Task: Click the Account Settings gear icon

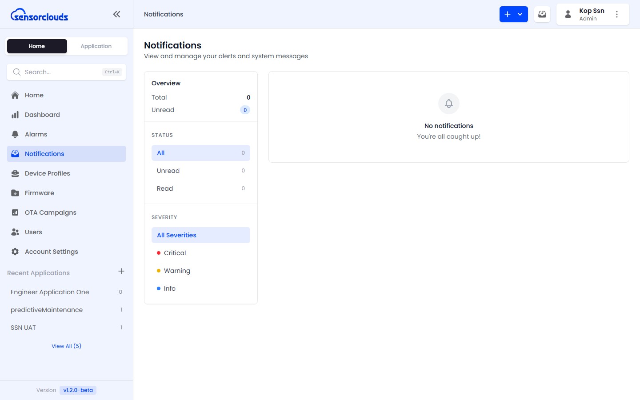Action: click(x=15, y=252)
